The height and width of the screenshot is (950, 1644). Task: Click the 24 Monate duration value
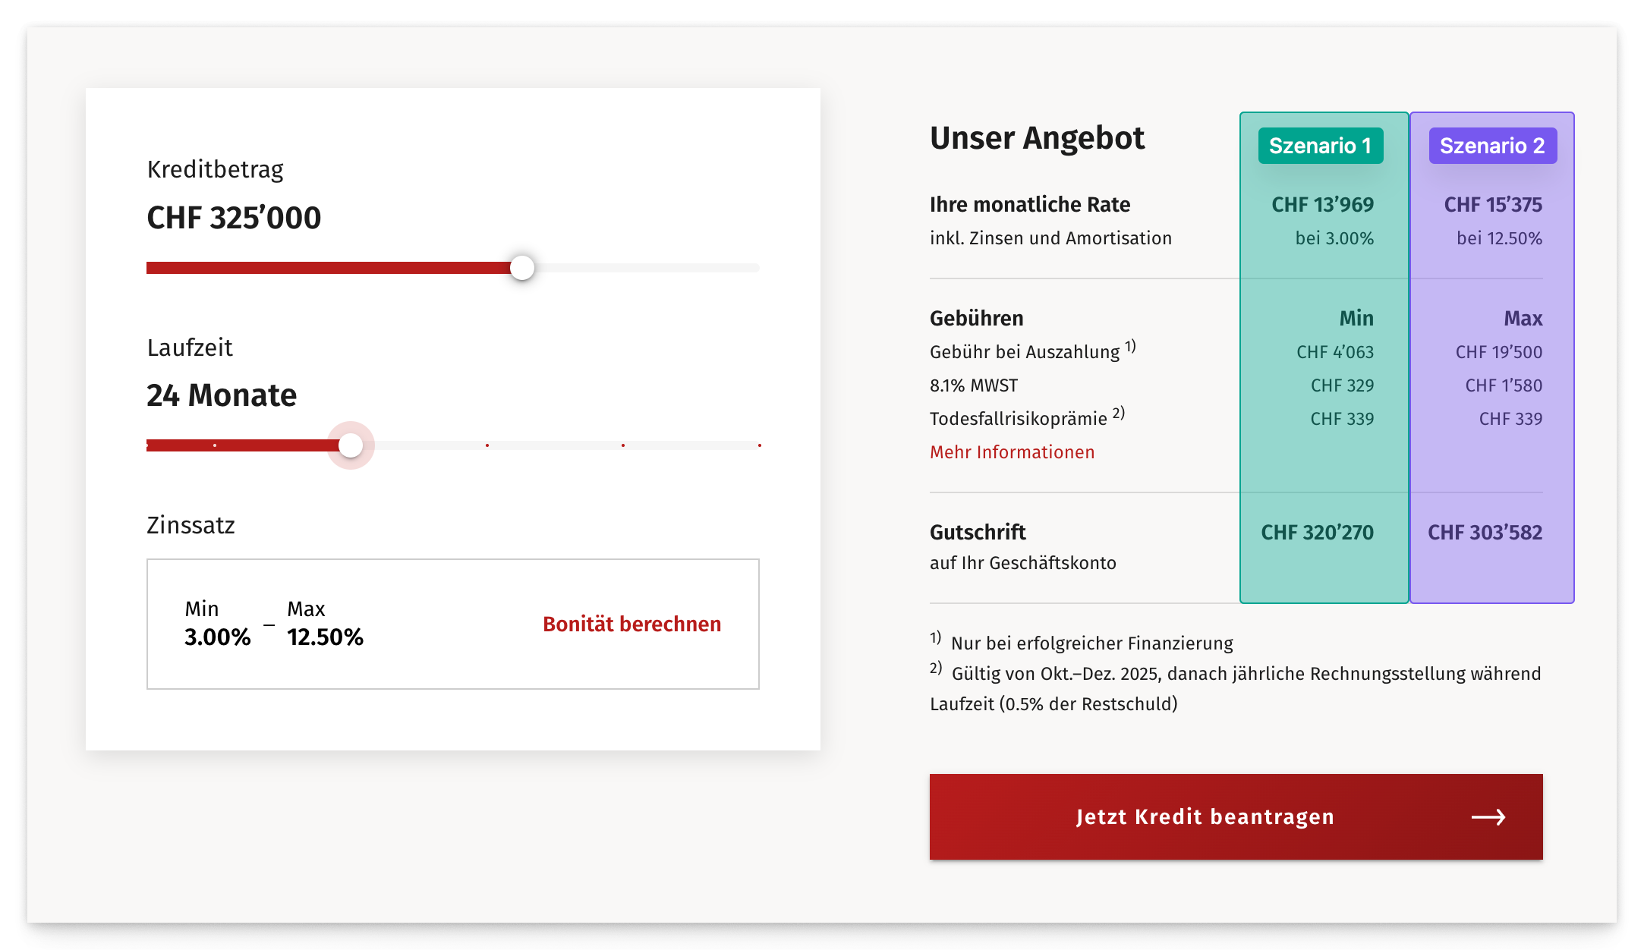(222, 396)
